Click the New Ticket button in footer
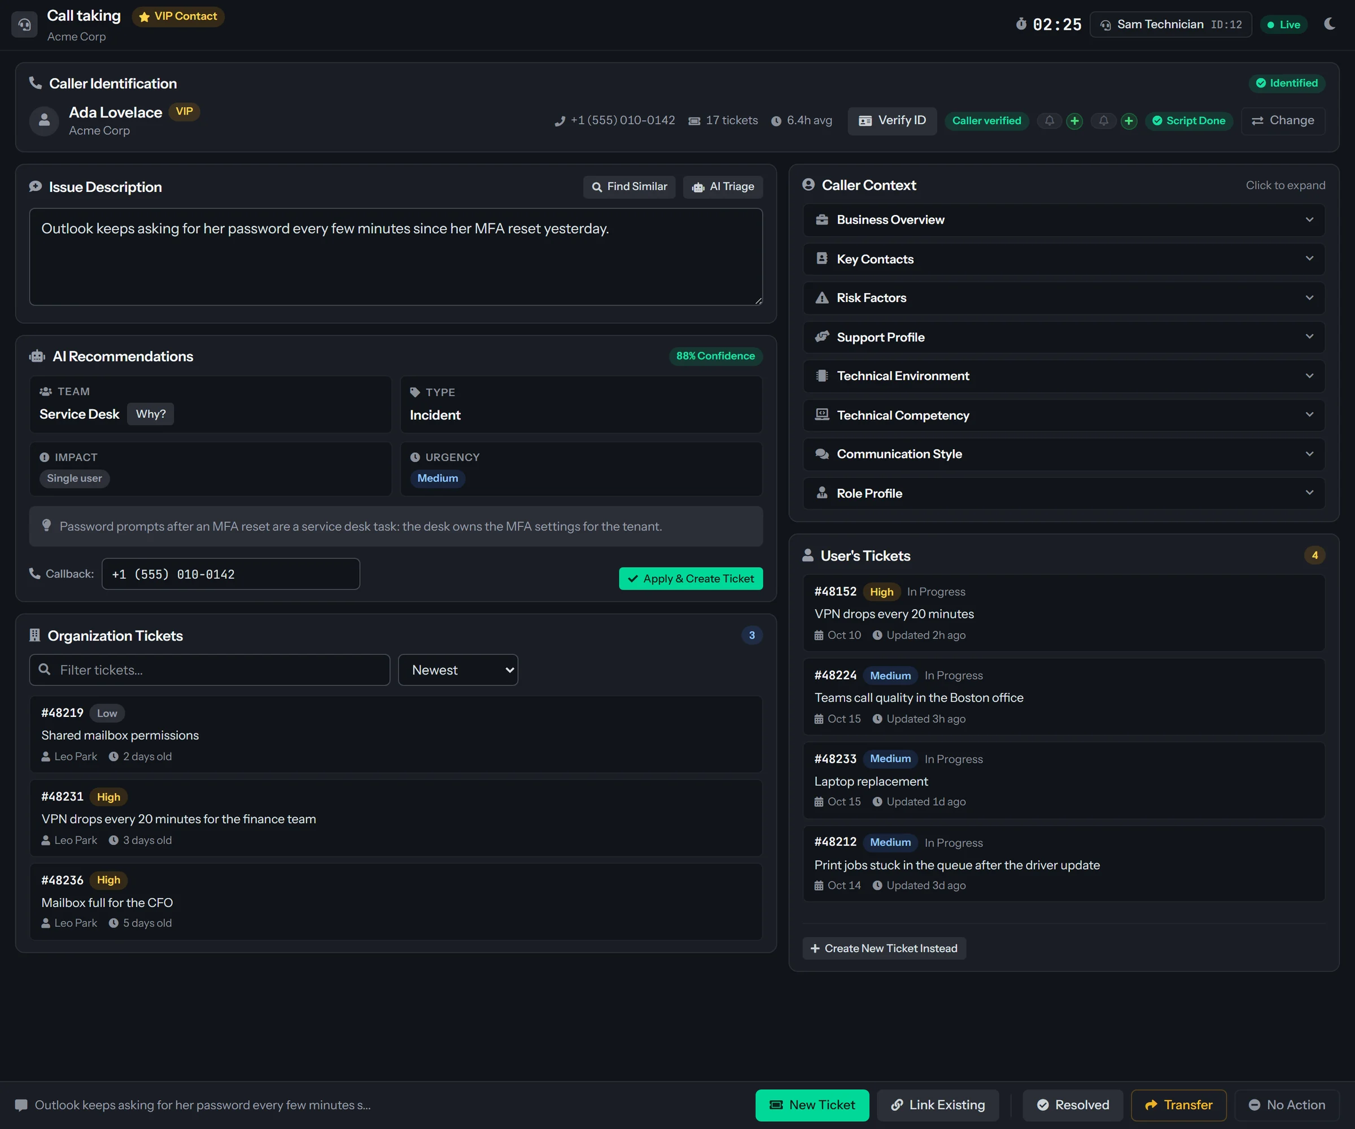Viewport: 1355px width, 1129px height. click(812, 1105)
